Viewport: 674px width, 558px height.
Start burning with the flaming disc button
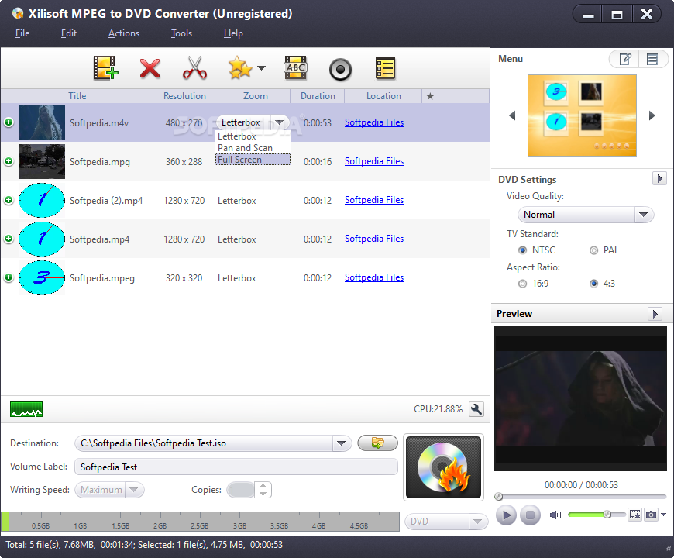click(443, 467)
